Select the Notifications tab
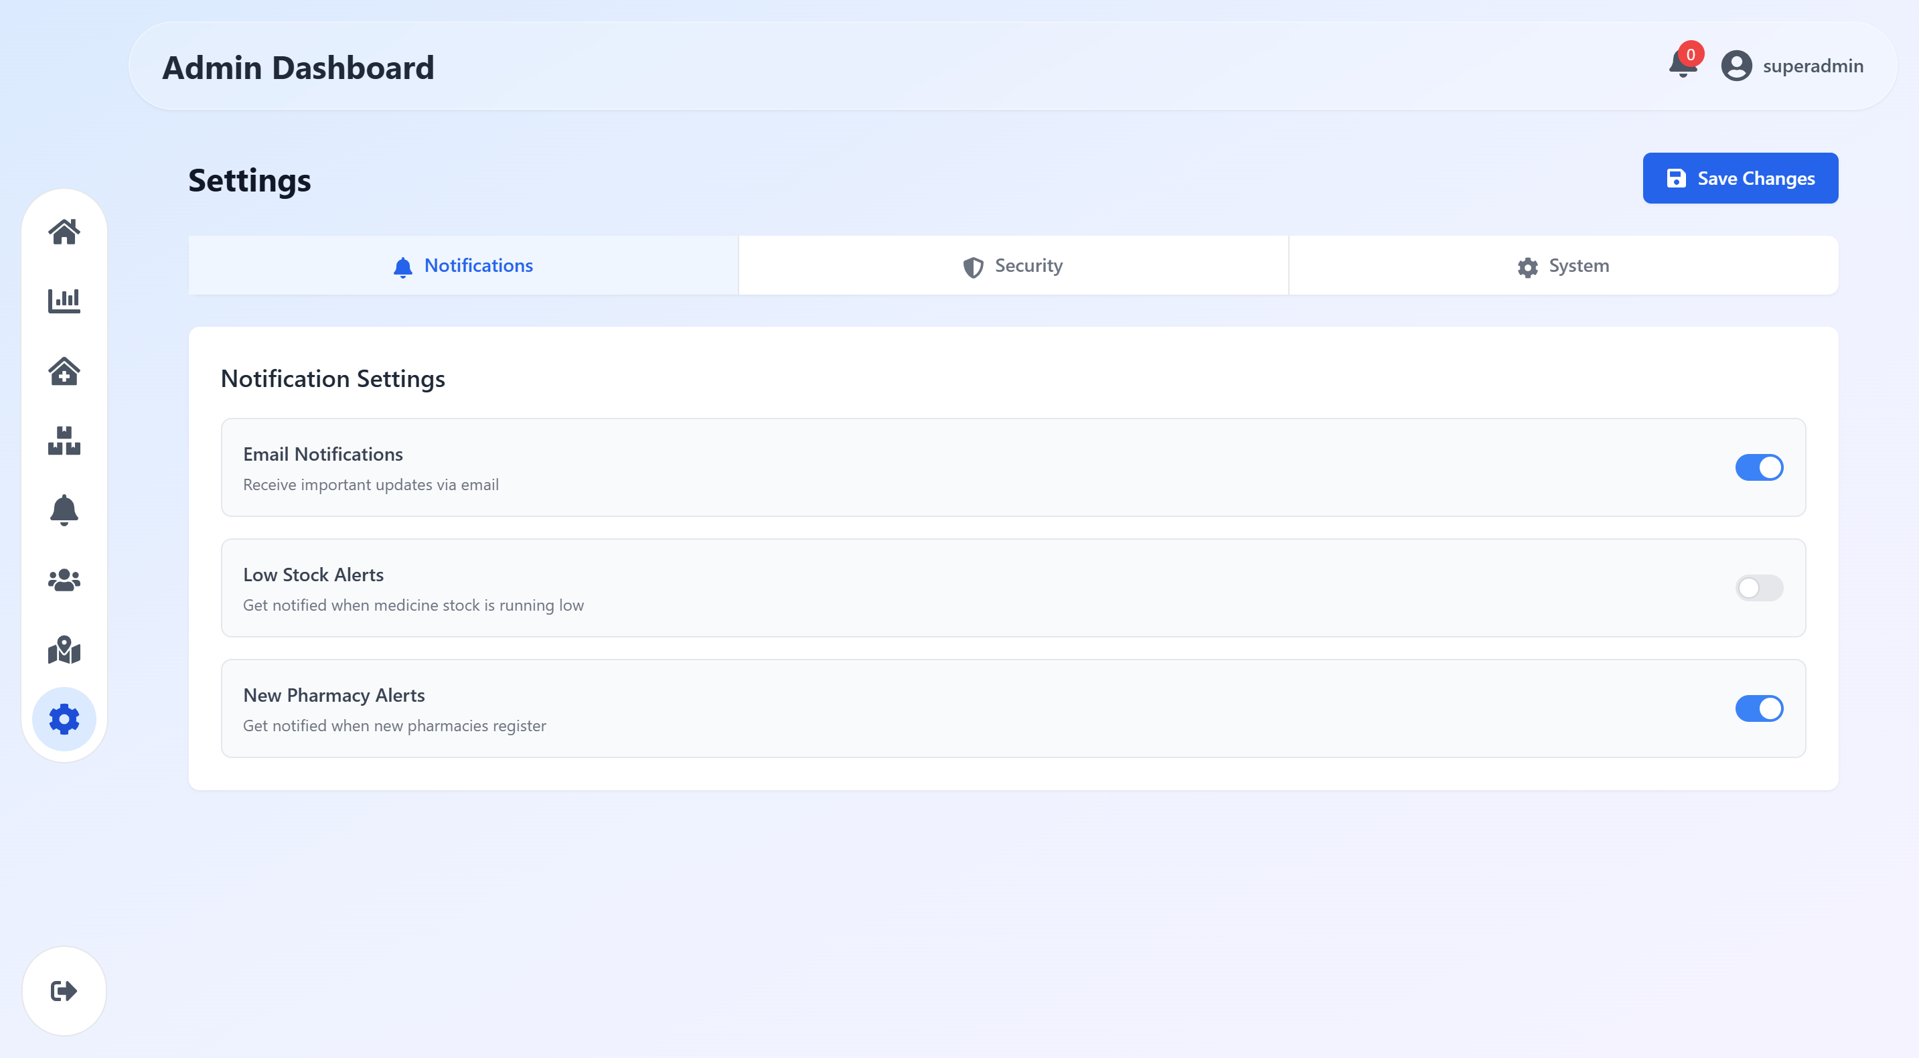The height and width of the screenshot is (1058, 1919). tap(463, 266)
